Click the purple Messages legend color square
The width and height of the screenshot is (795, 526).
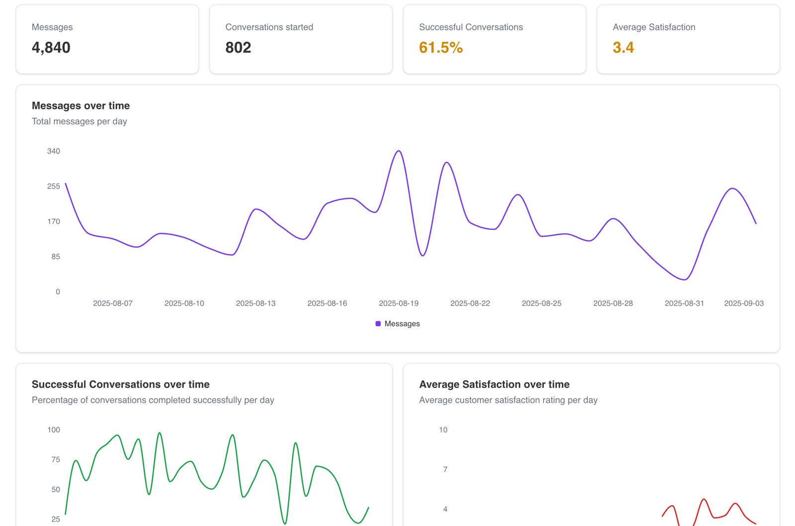378,324
